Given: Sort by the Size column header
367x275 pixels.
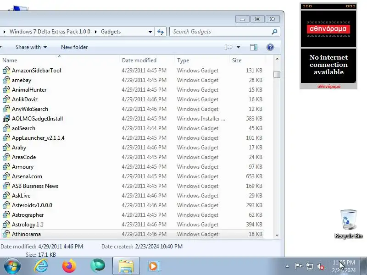Looking at the screenshot, I should point(247,60).
